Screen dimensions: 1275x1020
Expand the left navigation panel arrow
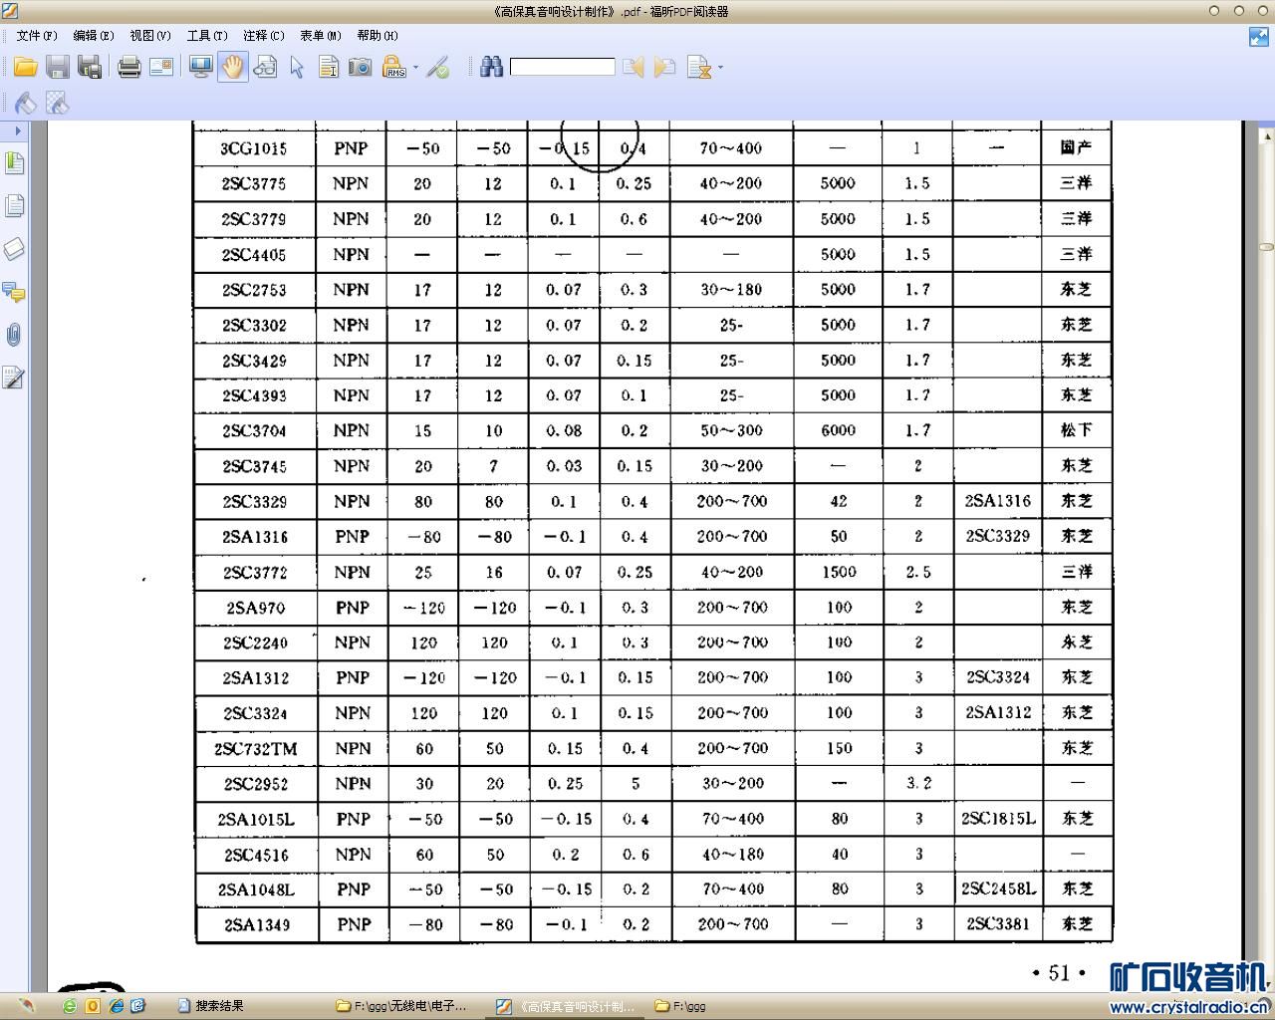(17, 130)
